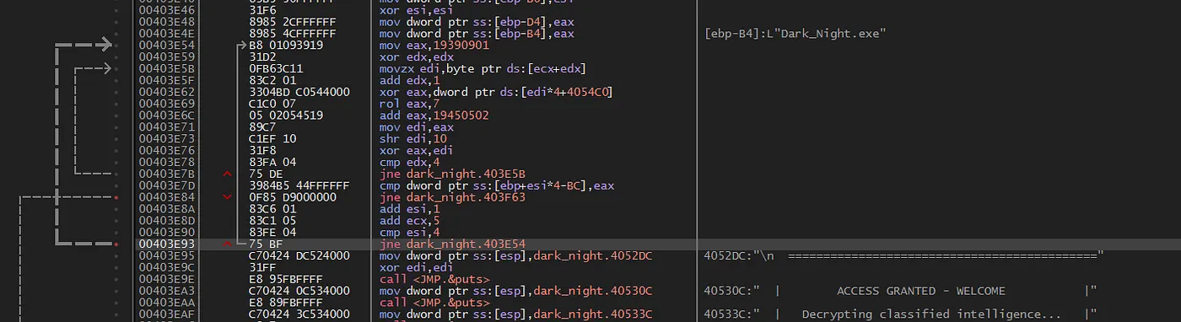Toggle breakpoint dot beside address 00403E9E
This screenshot has width=1181, height=322.
click(x=116, y=278)
